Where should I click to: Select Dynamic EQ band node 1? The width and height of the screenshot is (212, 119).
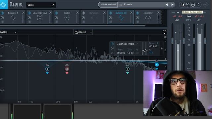click(x=47, y=69)
